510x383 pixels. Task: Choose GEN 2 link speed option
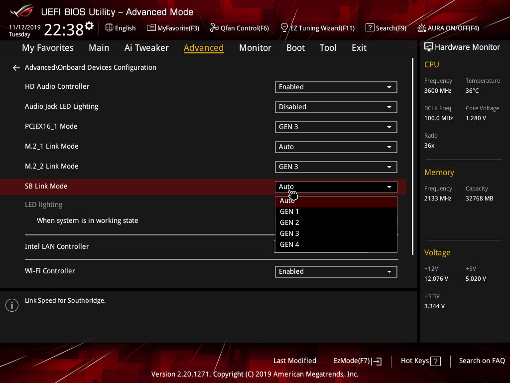(x=336, y=223)
